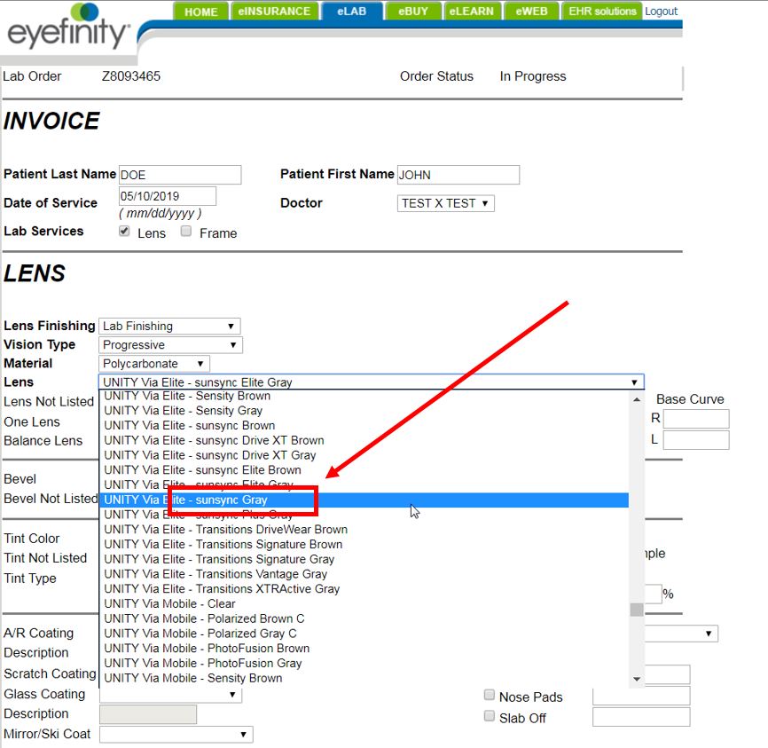Click the Logout link
Viewport: 768px width, 748px height.
(x=662, y=12)
